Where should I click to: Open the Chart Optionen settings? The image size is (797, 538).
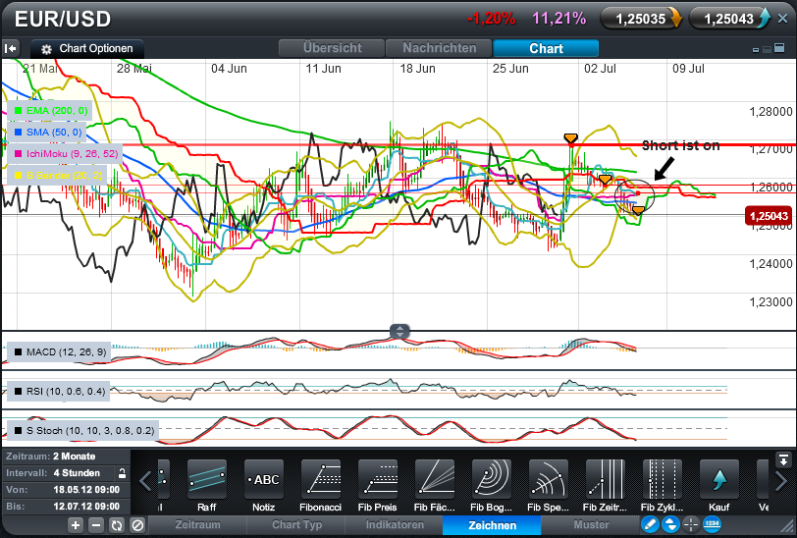(x=87, y=49)
